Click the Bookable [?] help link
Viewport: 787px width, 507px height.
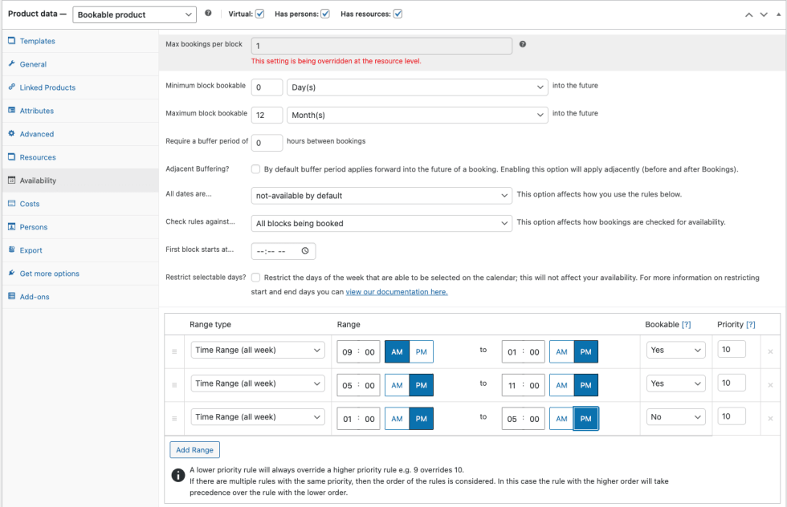pyautogui.click(x=686, y=324)
